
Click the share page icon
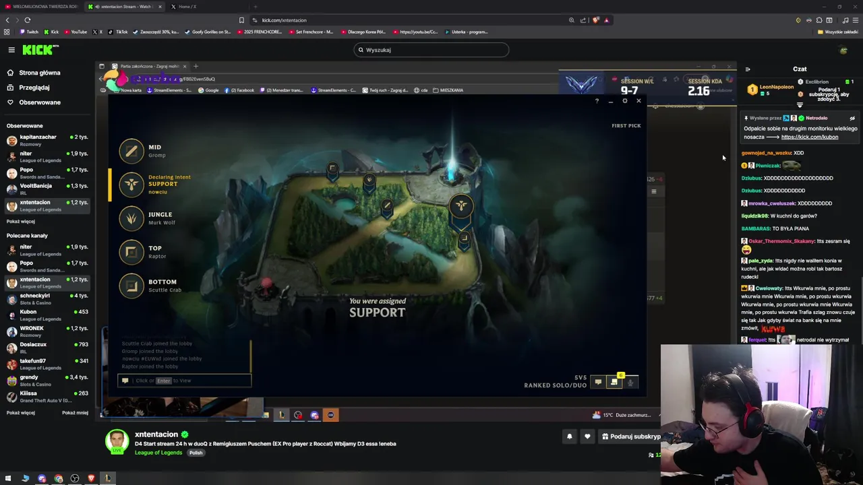coord(583,20)
